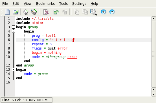Click the "include" keyword on line 2
The width and height of the screenshot is (156, 103).
[x=23, y=23]
